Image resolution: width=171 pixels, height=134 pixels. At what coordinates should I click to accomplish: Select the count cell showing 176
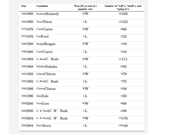123,118
